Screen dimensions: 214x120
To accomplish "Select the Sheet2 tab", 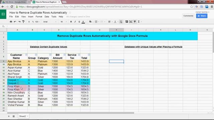I will click(x=23, y=116).
